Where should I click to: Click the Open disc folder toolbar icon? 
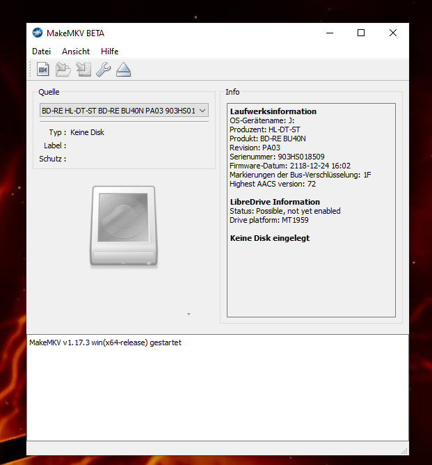tap(63, 70)
